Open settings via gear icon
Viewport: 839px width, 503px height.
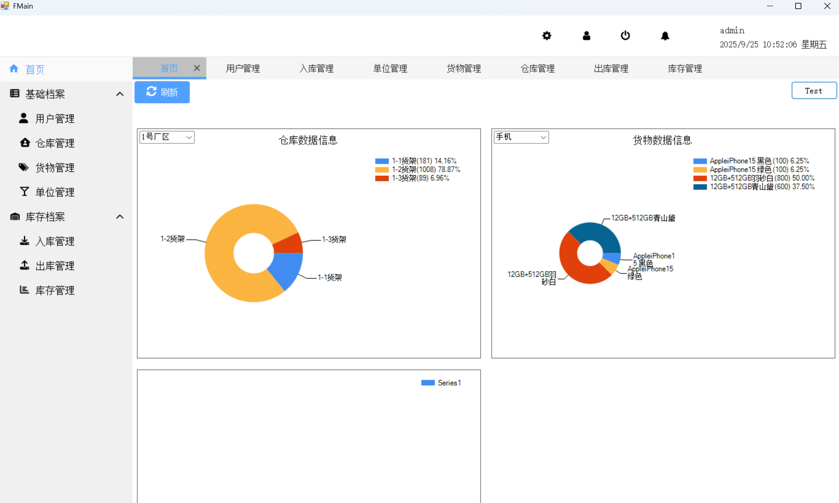point(547,36)
